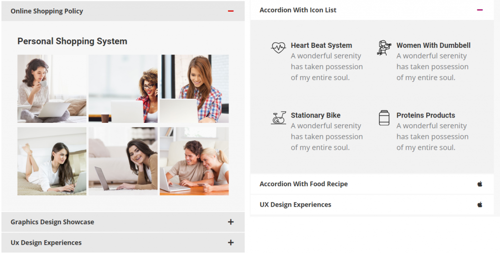Open the UX Design Experiences panel title
The image size is (500, 254).
[295, 205]
